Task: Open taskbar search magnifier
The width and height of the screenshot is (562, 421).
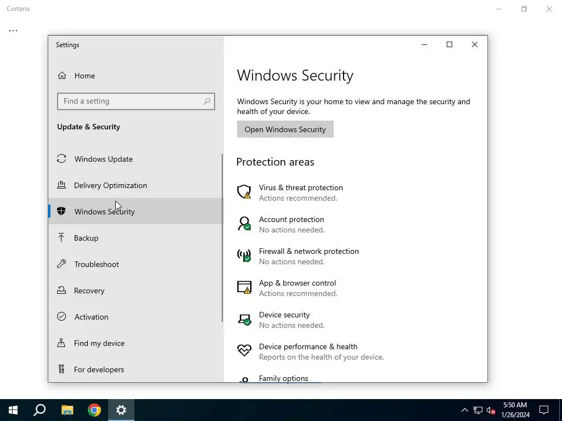Action: pos(40,410)
